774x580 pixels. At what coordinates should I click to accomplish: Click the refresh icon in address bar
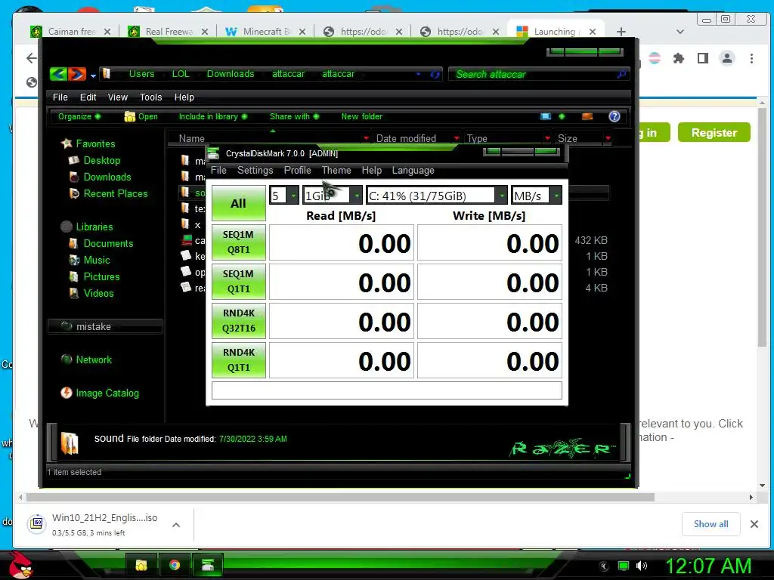click(435, 75)
